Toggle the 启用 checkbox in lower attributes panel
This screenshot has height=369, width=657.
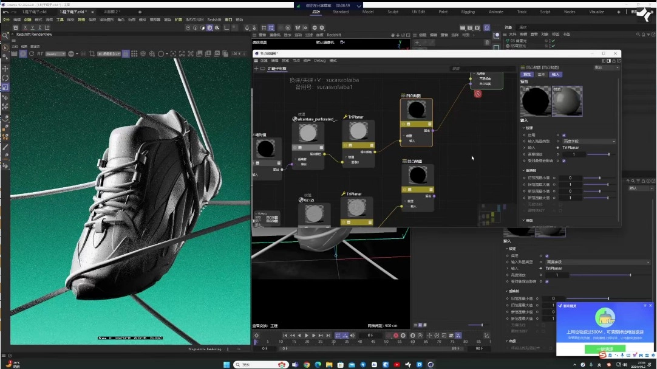point(547,256)
